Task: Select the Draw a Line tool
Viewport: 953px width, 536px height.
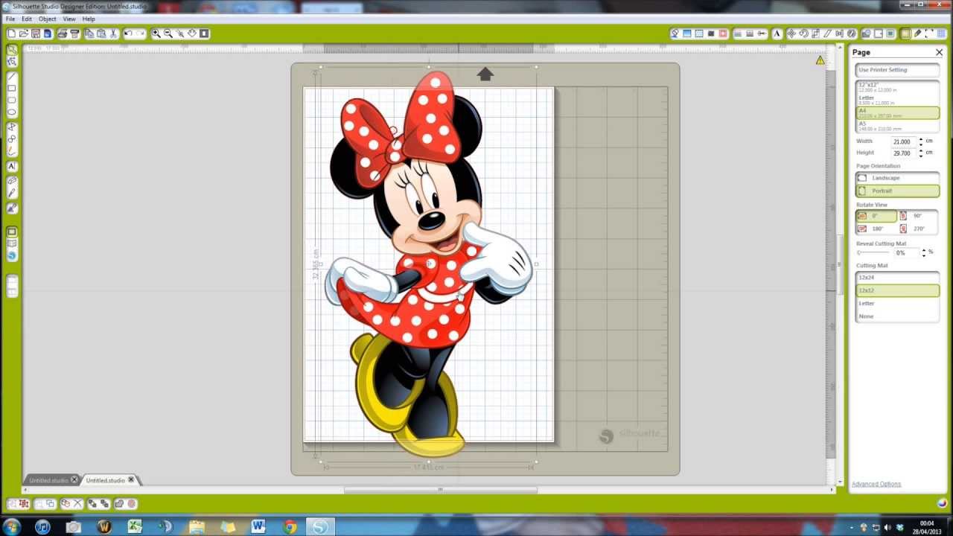Action: click(x=12, y=77)
